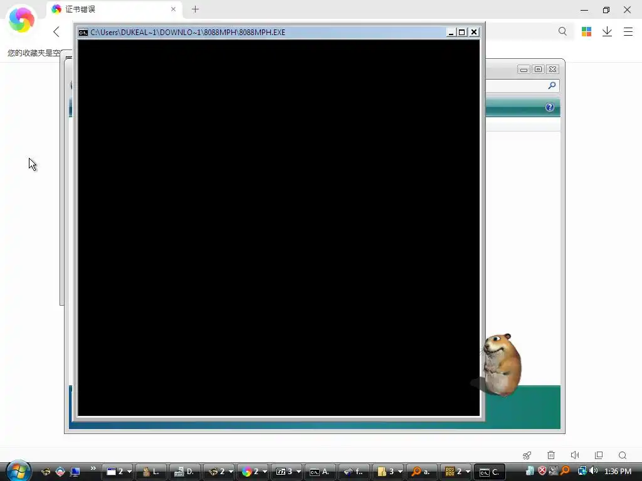Click the rocket speed-up icon in browser status bar

click(527, 455)
